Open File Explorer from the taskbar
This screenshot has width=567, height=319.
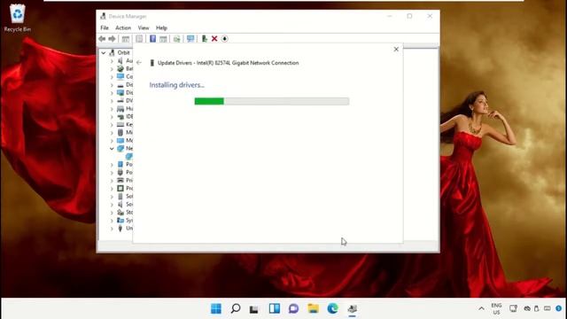tap(313, 308)
